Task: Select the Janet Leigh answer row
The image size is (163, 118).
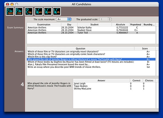Action: (114, 84)
